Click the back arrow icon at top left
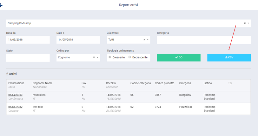The width and height of the screenshot is (258, 136). pyautogui.click(x=1, y=5)
